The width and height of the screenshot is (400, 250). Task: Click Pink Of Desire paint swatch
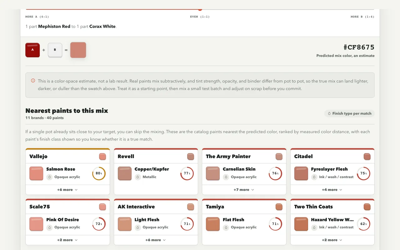[36, 224]
